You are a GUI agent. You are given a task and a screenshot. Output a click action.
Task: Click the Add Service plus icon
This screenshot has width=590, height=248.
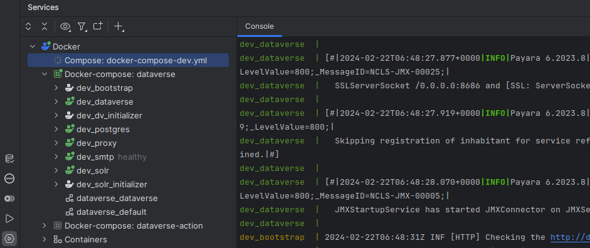119,26
